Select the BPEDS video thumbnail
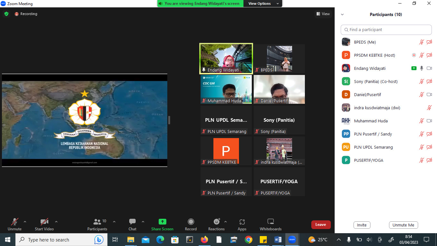 pos(279,59)
